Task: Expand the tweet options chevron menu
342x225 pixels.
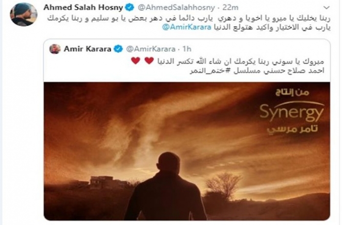Action: click(326, 8)
